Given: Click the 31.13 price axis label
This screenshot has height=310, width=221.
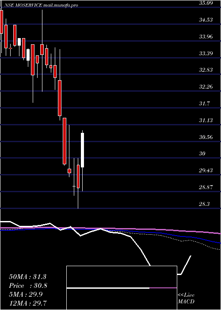Looking at the screenshot, I should coord(206,120).
